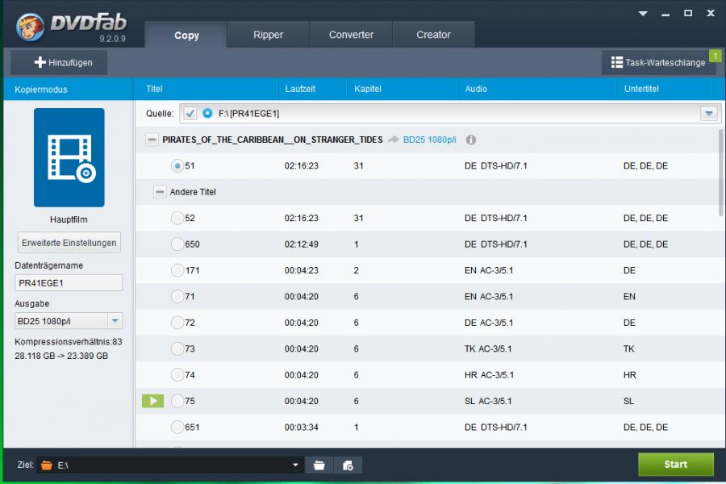Expand the Quelle source path dropdown
This screenshot has width=726, height=484.
[x=708, y=114]
